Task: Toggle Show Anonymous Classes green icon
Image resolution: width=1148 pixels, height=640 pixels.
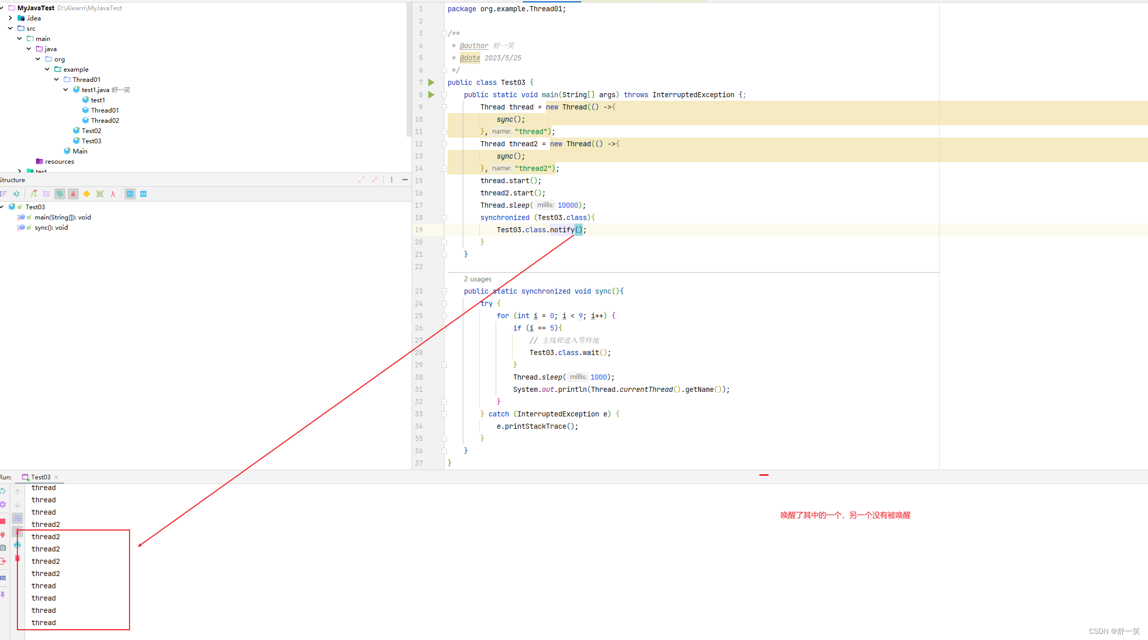Action: [x=100, y=194]
